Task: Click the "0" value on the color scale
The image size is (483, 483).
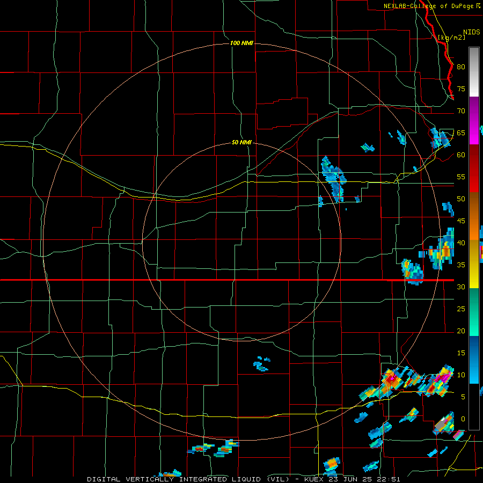Action: pos(463,419)
